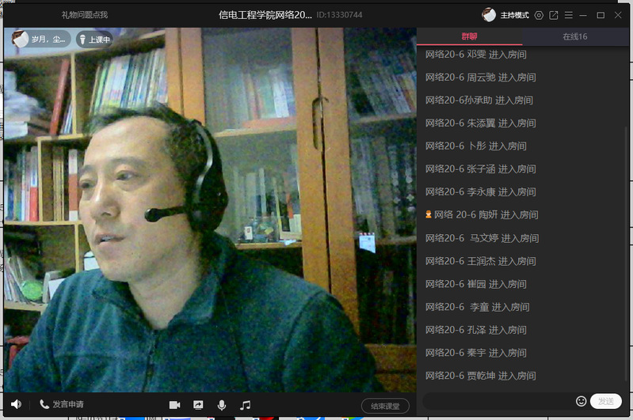
Task: Click the chat message input field
Action: click(498, 401)
